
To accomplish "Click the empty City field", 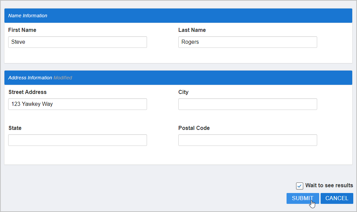I will (247, 104).
